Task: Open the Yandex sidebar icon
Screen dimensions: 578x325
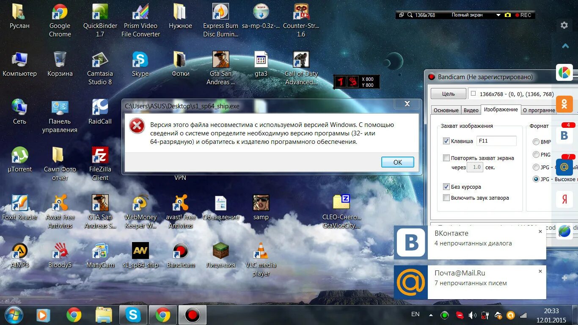Action: (x=564, y=199)
